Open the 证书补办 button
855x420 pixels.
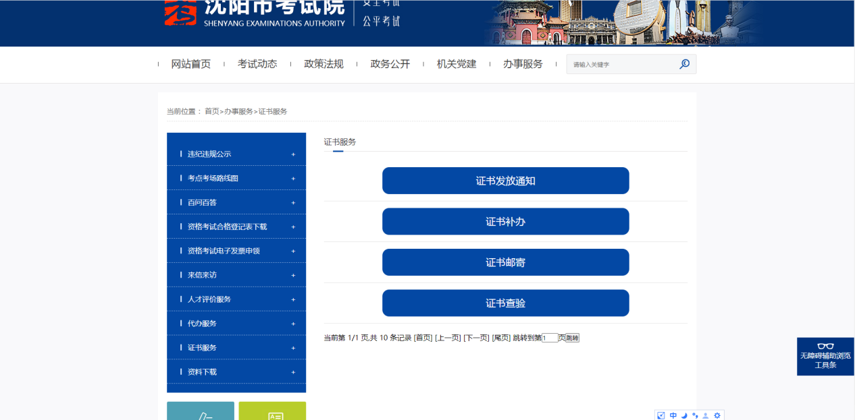[505, 222]
